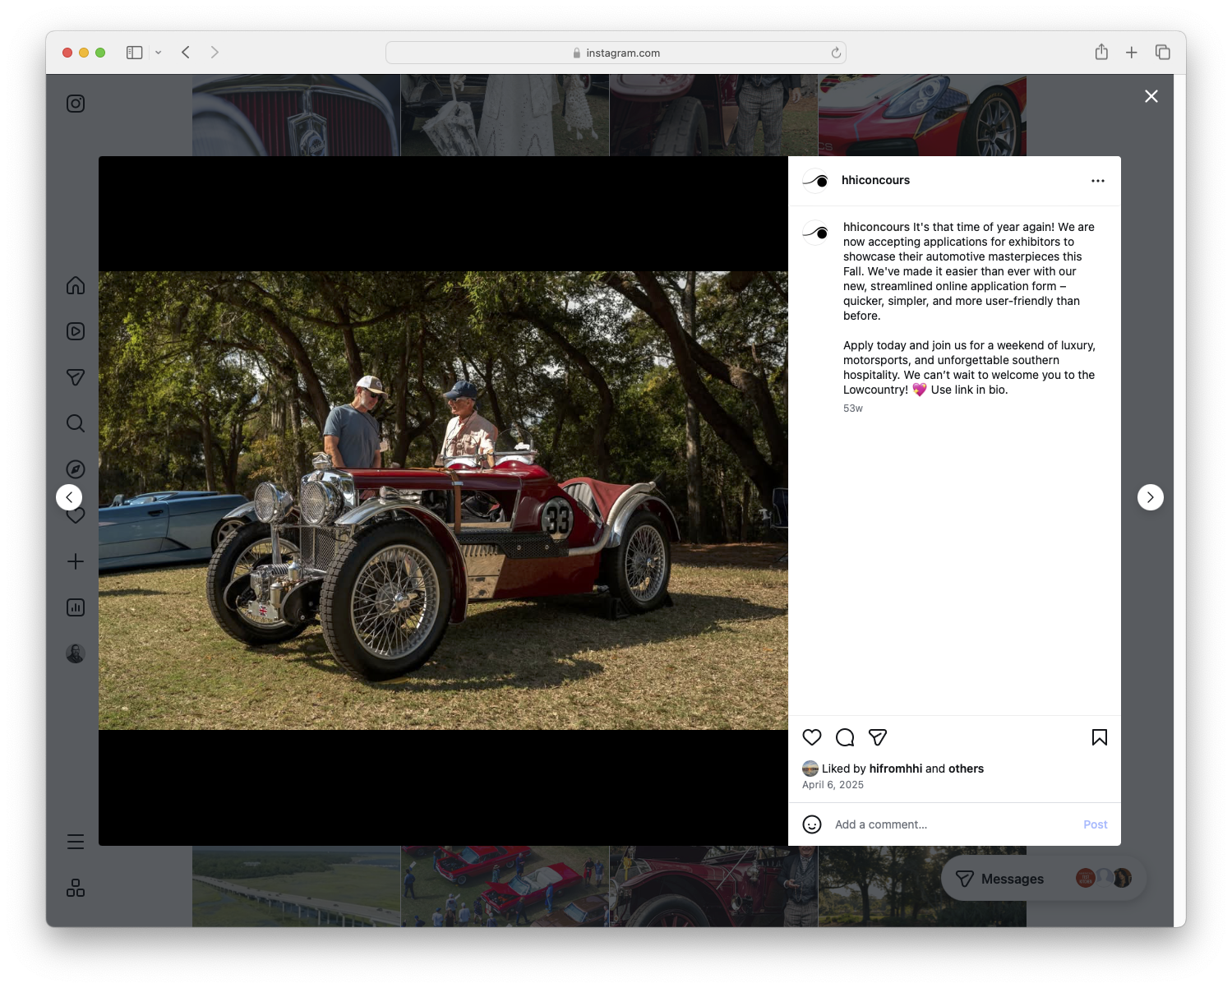Open the Explore compass icon
The height and width of the screenshot is (988, 1232).
75,469
